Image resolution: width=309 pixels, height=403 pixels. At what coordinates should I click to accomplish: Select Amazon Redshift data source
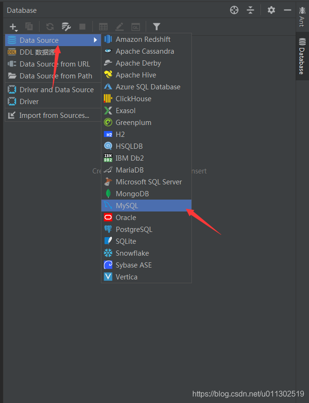(146, 39)
